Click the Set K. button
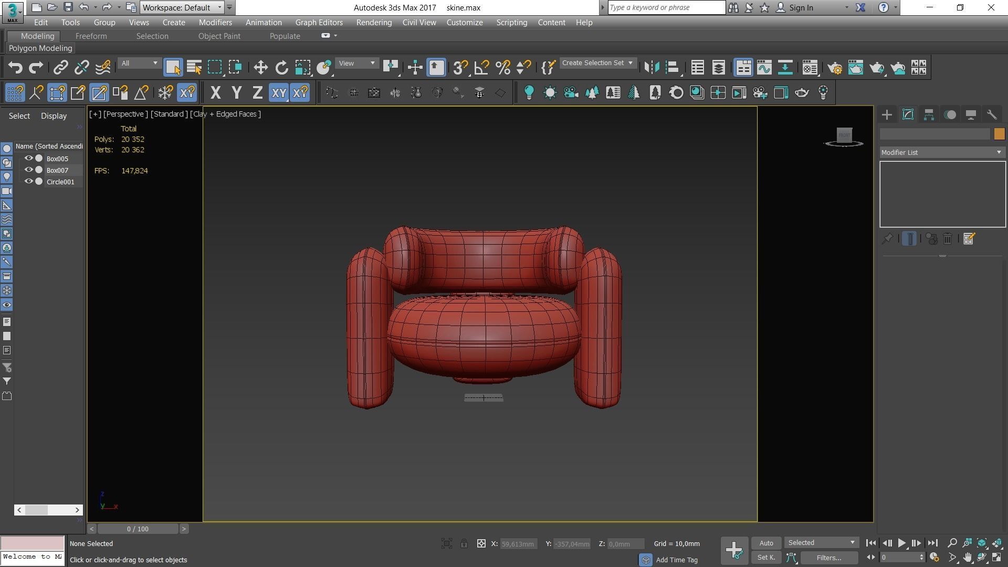 (766, 558)
